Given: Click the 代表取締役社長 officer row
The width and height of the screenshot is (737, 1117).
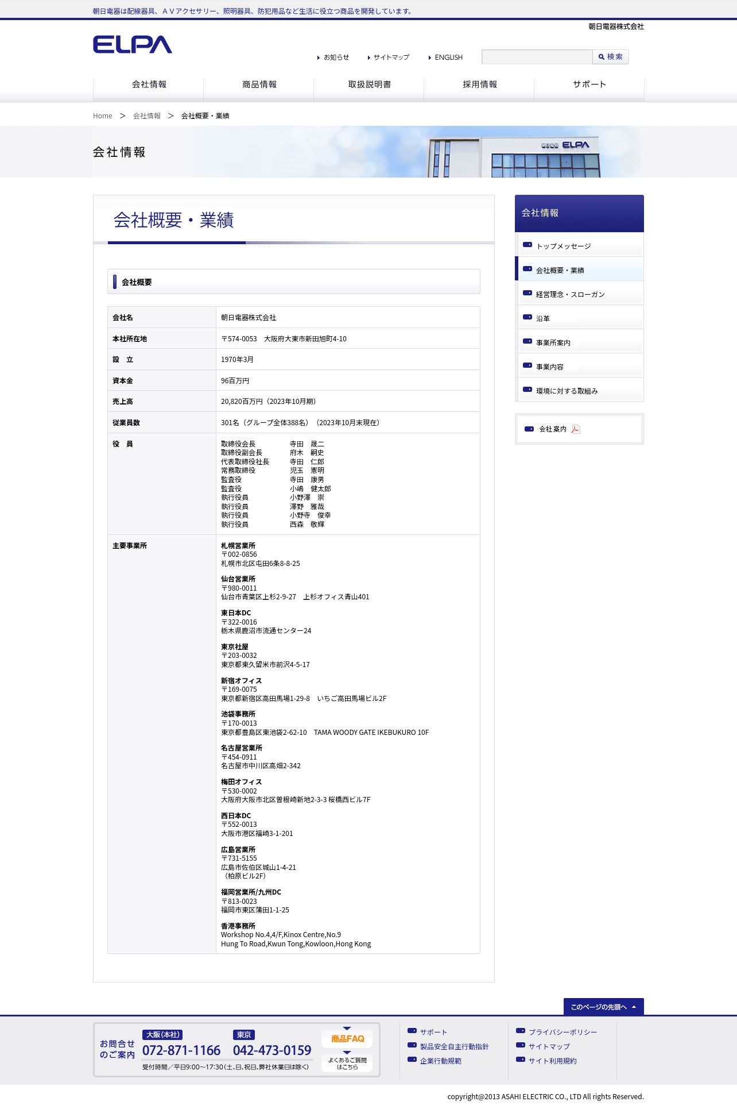Looking at the screenshot, I should [x=273, y=462].
